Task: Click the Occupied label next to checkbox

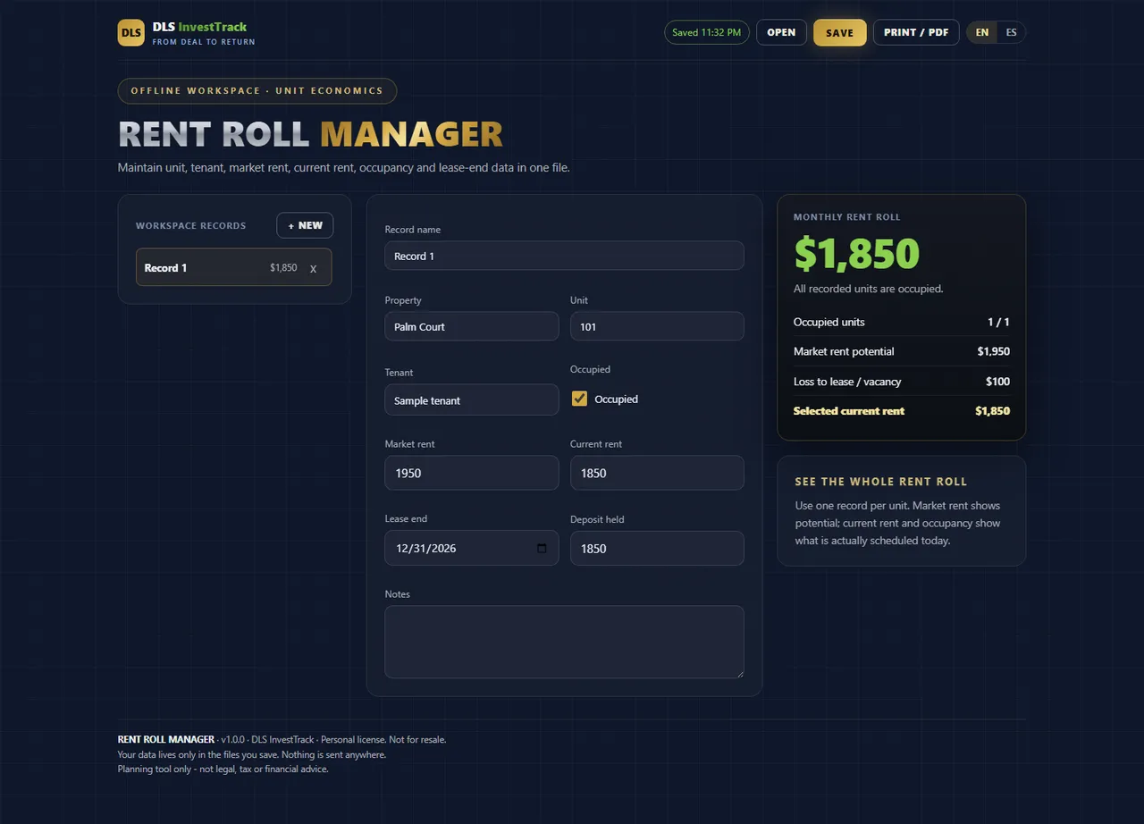Action: pyautogui.click(x=616, y=399)
